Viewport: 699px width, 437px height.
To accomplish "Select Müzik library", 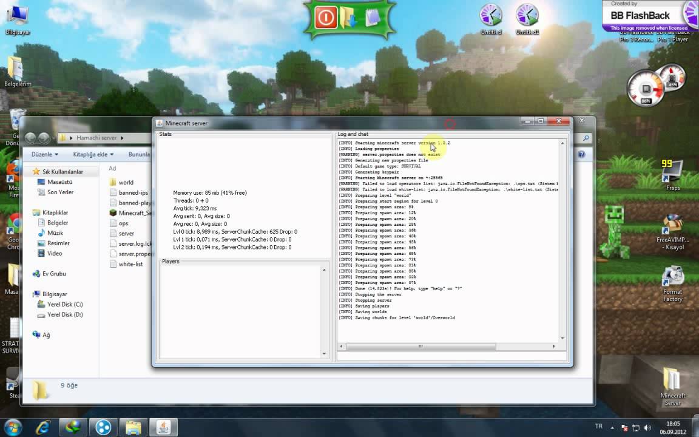I will pos(50,233).
